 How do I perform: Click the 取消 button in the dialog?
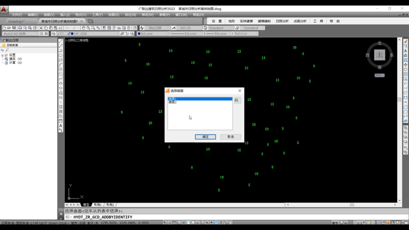(x=230, y=137)
